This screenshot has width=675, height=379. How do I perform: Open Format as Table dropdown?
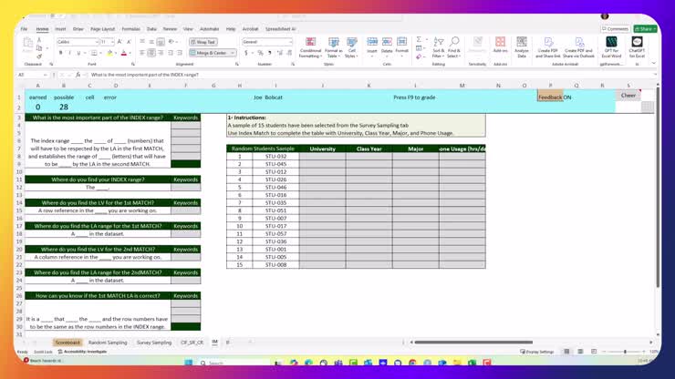pyautogui.click(x=334, y=47)
